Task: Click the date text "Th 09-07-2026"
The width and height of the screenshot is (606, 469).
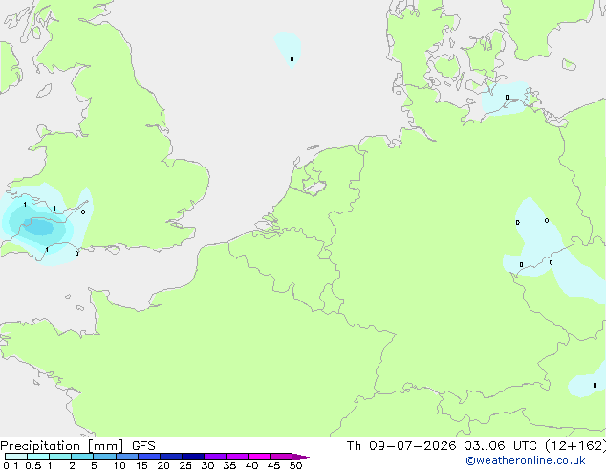Action: (x=401, y=446)
